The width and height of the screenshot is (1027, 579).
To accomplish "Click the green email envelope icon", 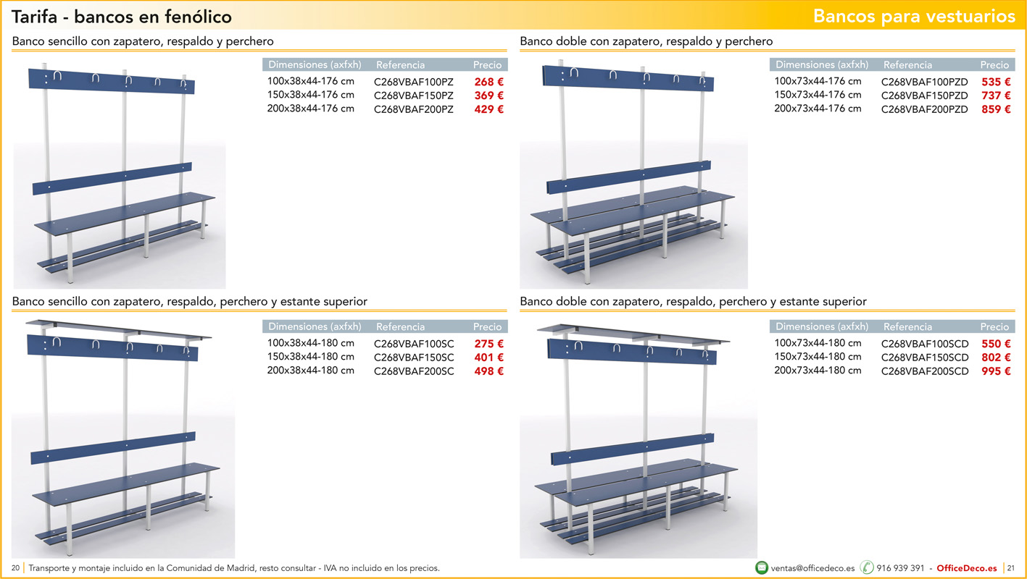I will 762,567.
